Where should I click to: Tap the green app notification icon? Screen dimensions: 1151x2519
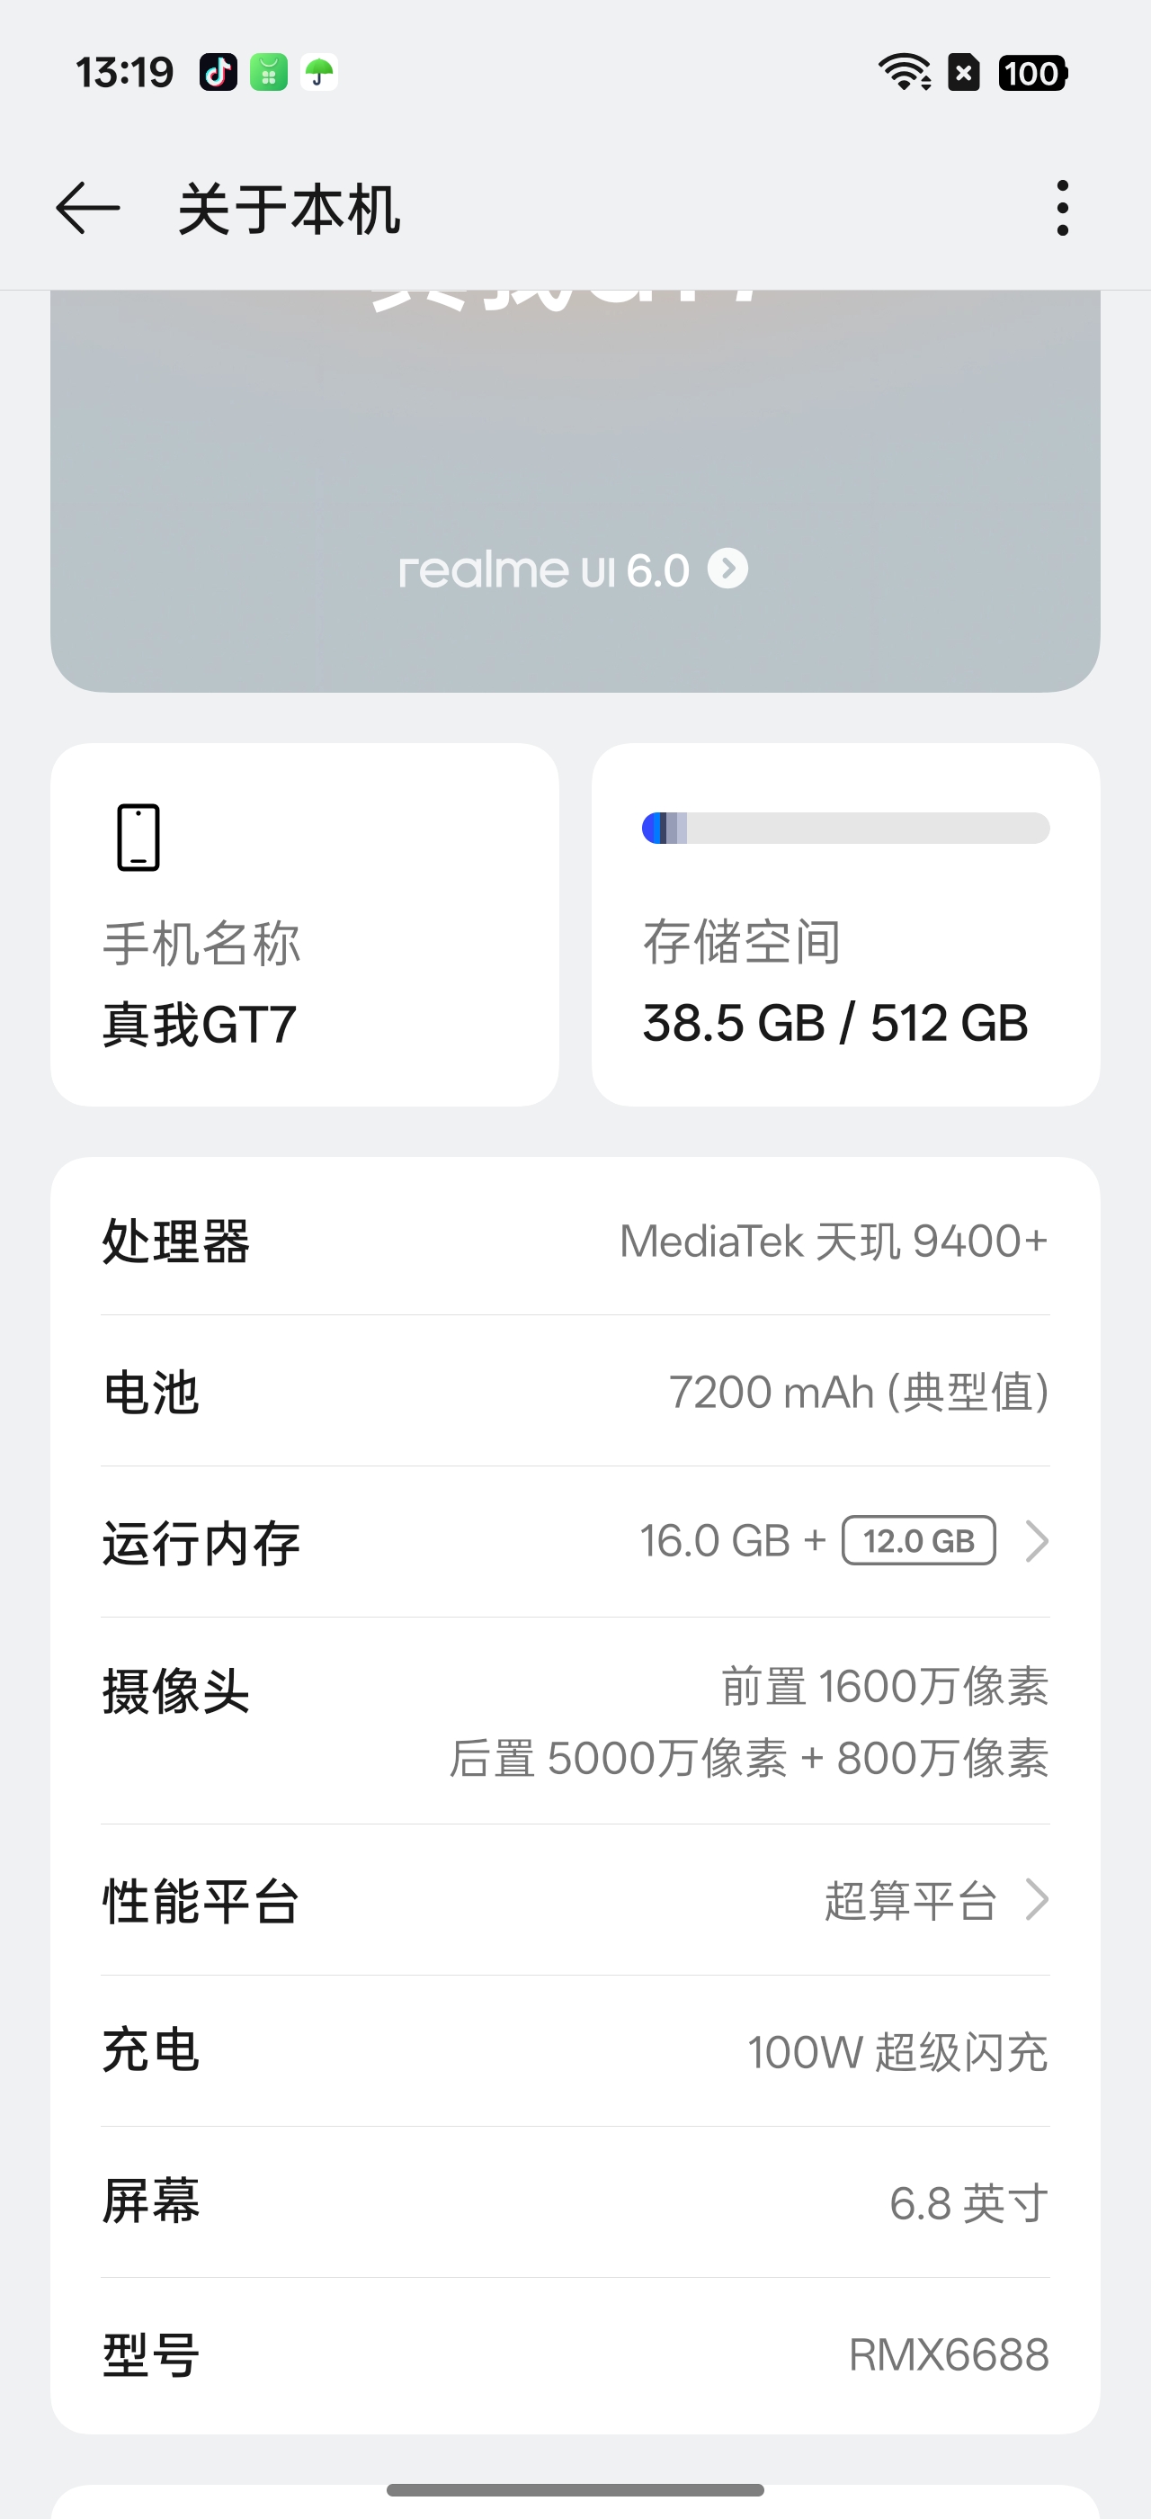point(269,72)
